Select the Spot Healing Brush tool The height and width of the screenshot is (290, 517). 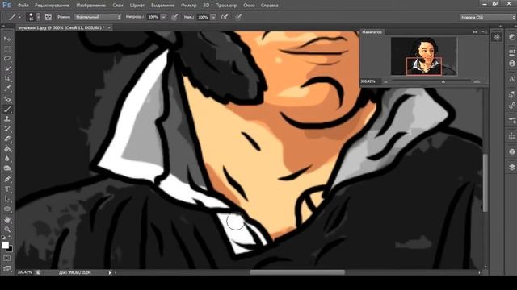click(7, 99)
